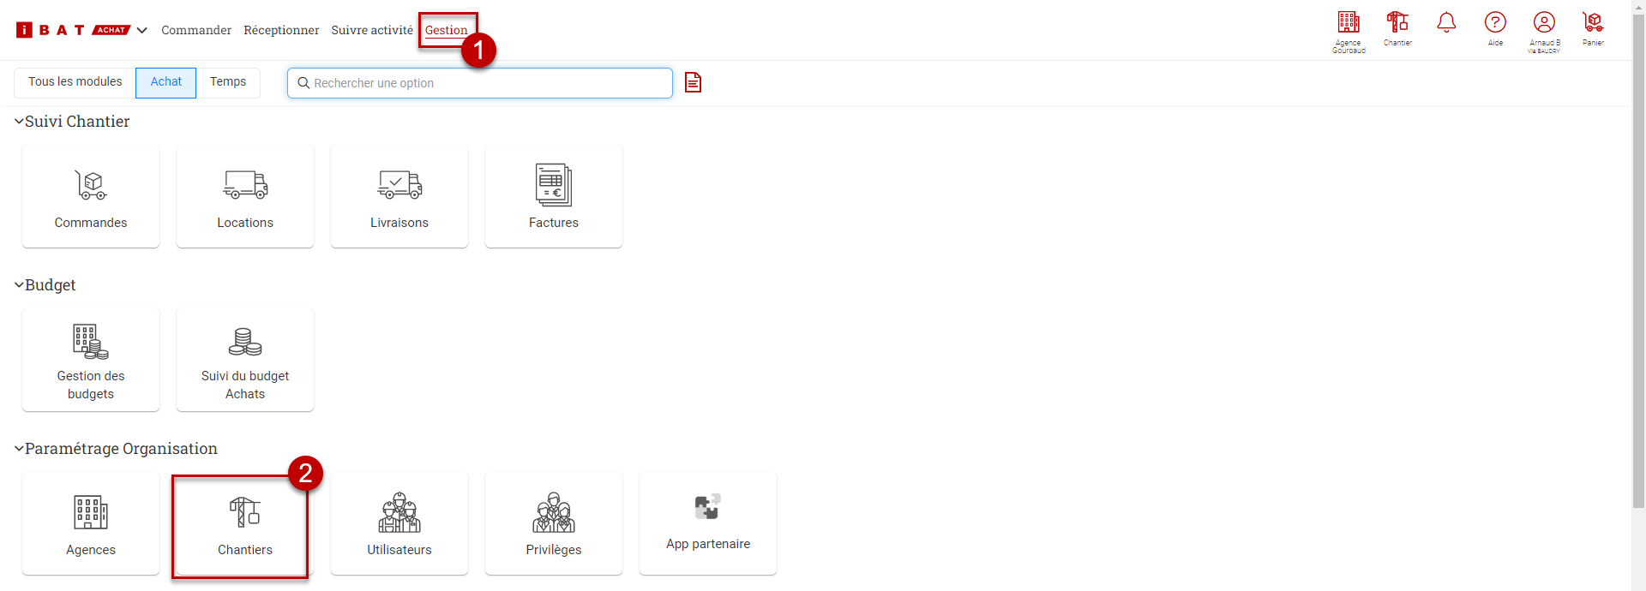Click the notification bell icon
1646x591 pixels.
1446,23
